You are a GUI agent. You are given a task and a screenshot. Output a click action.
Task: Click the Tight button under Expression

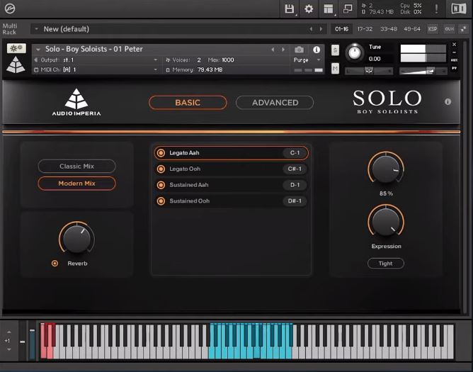point(385,263)
